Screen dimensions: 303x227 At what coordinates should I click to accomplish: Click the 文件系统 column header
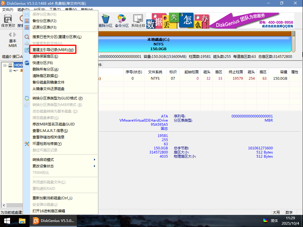[155, 72]
